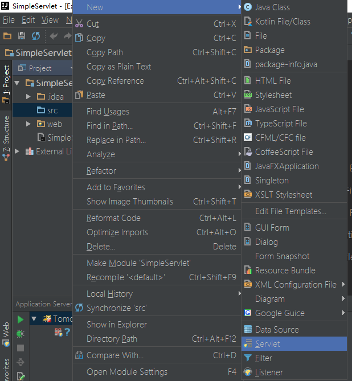Select Singleton template
Screen dimensions: 352x381
click(x=294, y=180)
